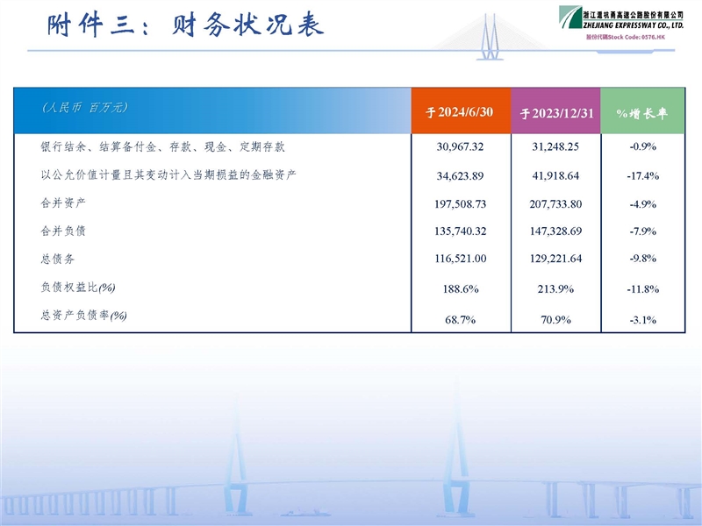This screenshot has width=702, height=526.
Task: Select the orange 于2024/6/30 column header
Action: pyautogui.click(x=460, y=112)
